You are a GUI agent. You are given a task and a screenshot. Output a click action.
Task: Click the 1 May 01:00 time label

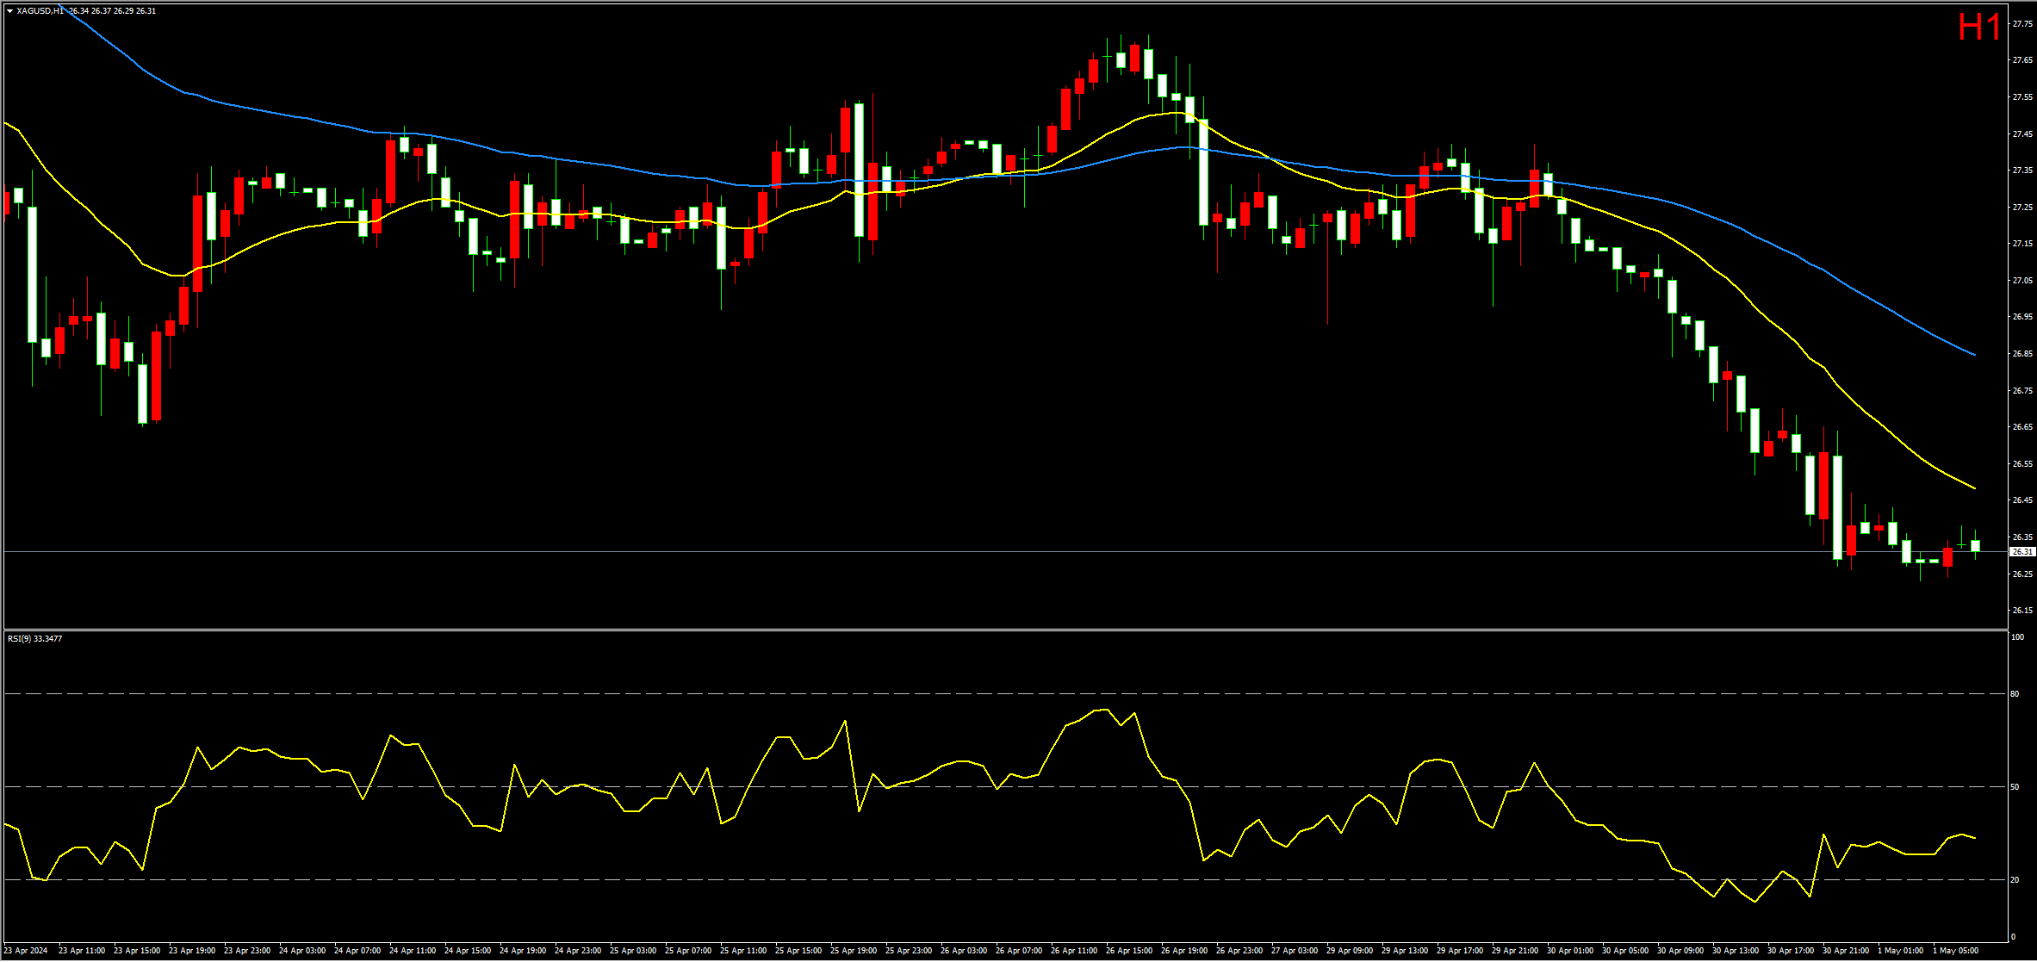click(1901, 951)
